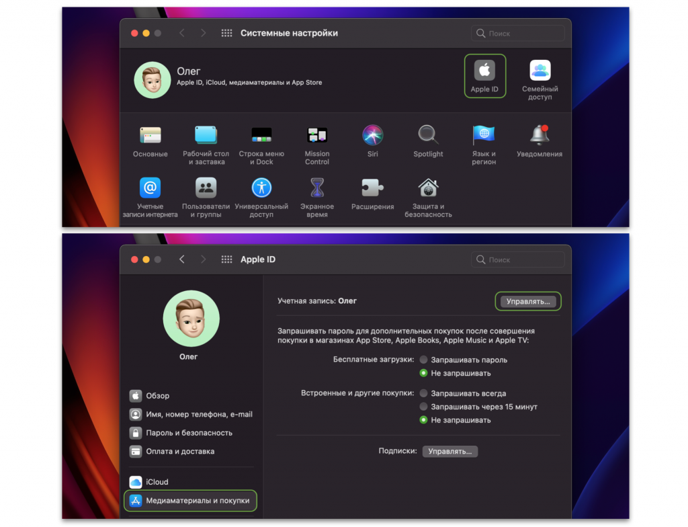Open Основные preferences
Screen dimensions: 688x527
tap(150, 142)
